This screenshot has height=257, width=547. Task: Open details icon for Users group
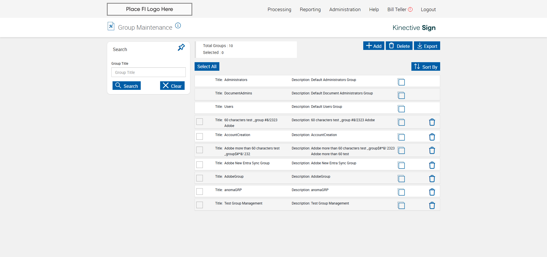click(401, 109)
